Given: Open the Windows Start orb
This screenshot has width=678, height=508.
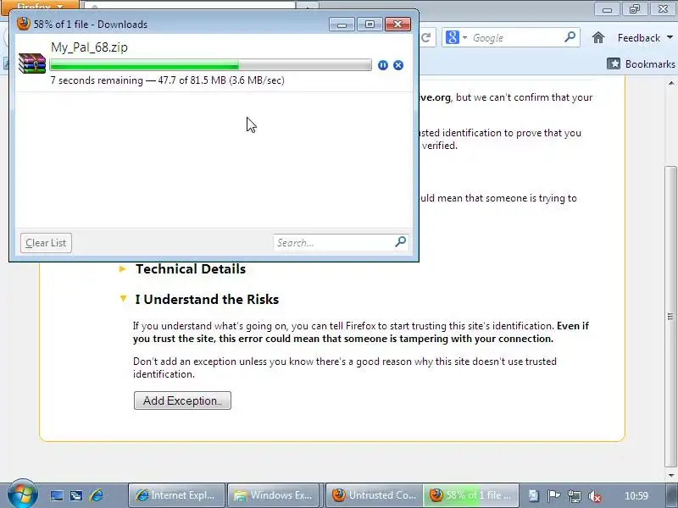Looking at the screenshot, I should [22, 494].
